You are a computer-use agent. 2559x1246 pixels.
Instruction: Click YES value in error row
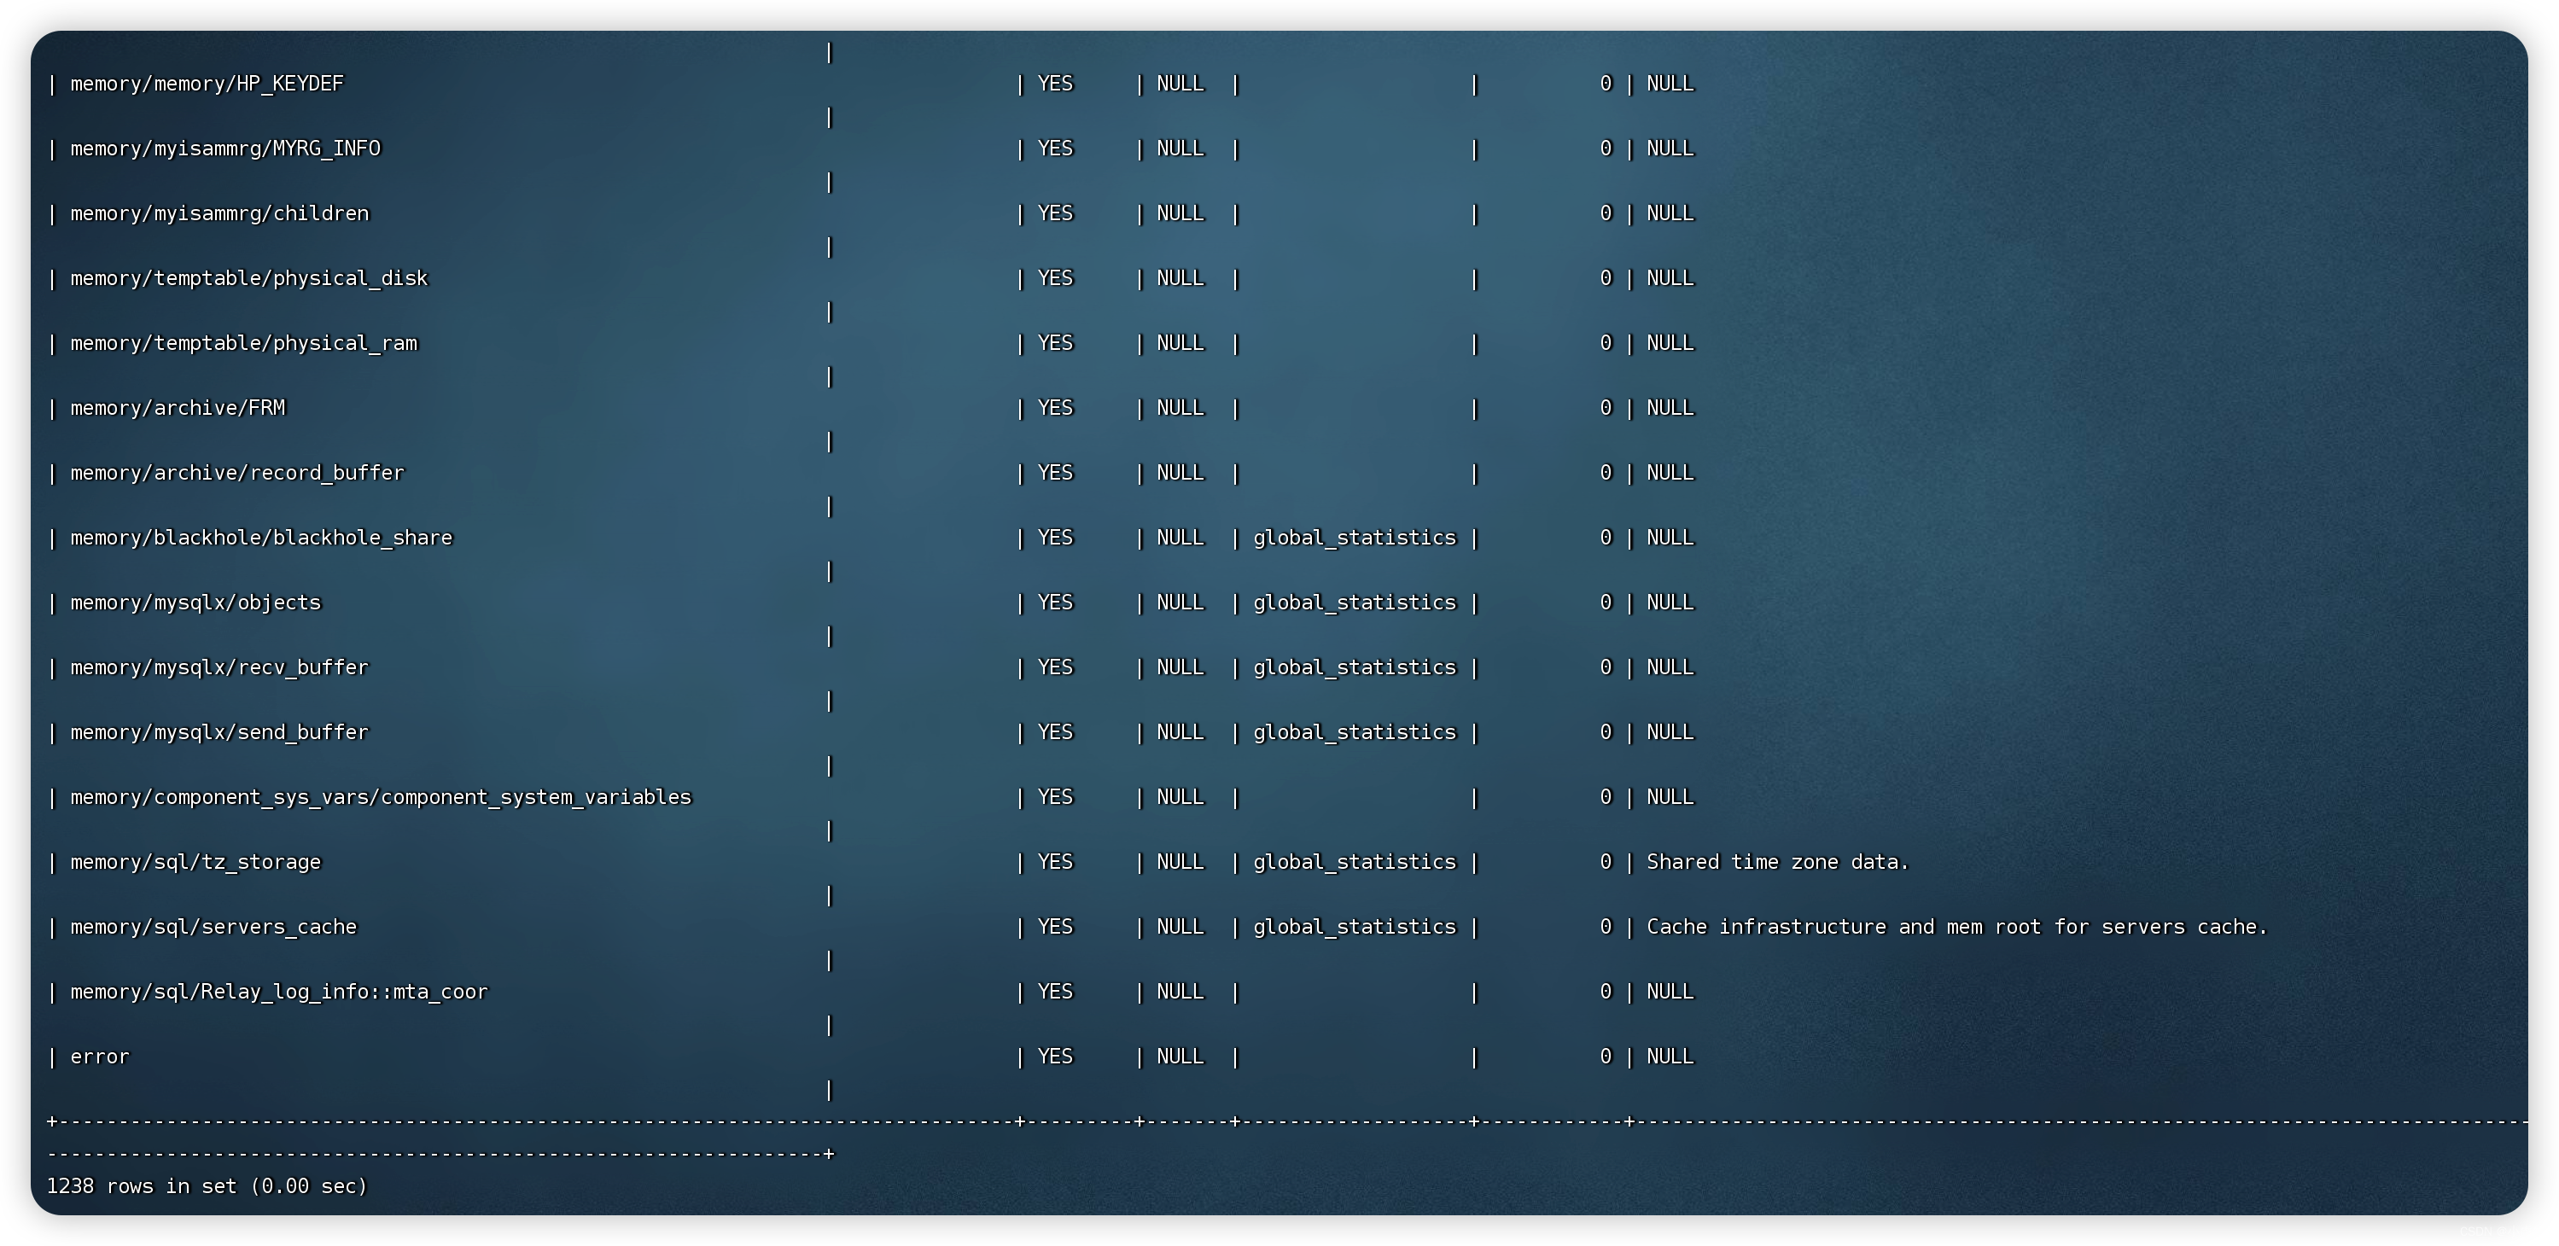tap(1055, 1057)
